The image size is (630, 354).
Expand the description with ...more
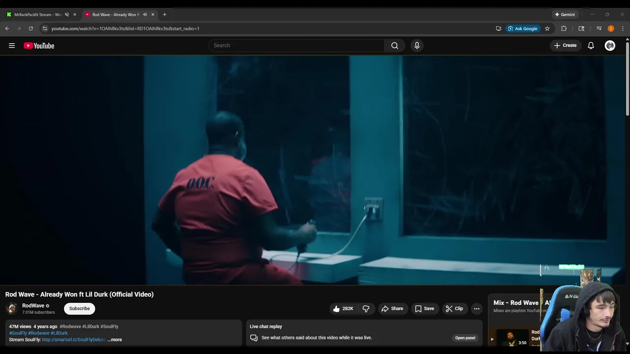[115, 340]
